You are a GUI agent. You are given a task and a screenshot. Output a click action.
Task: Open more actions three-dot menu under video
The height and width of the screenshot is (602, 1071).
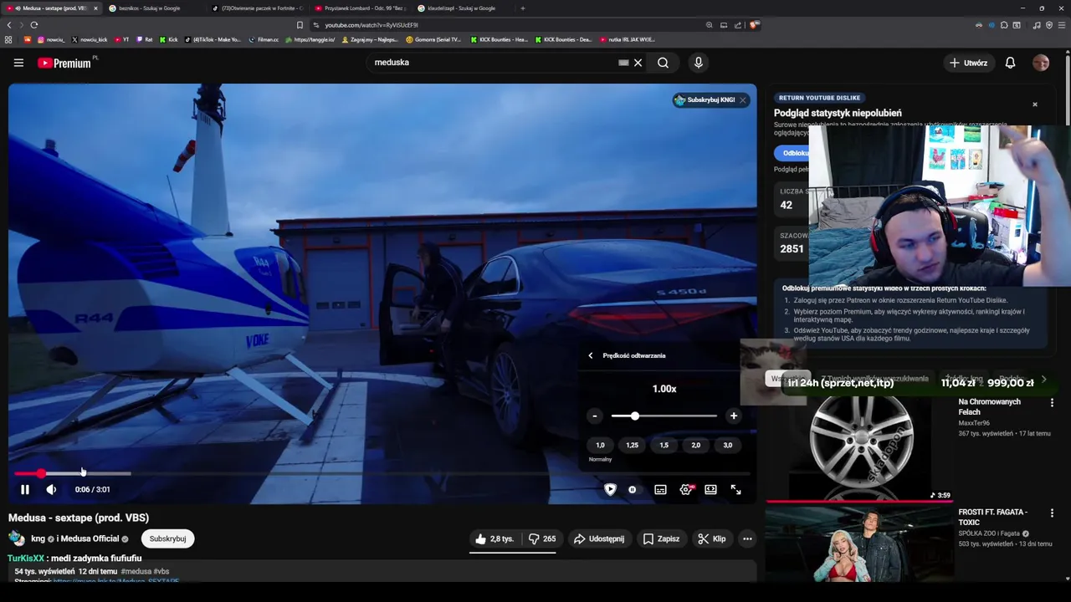pyautogui.click(x=747, y=539)
